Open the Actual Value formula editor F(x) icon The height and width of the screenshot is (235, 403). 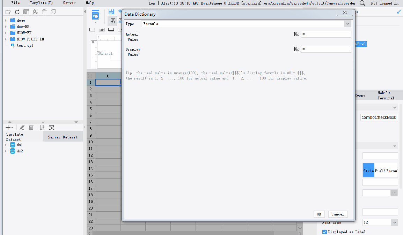(x=296, y=34)
